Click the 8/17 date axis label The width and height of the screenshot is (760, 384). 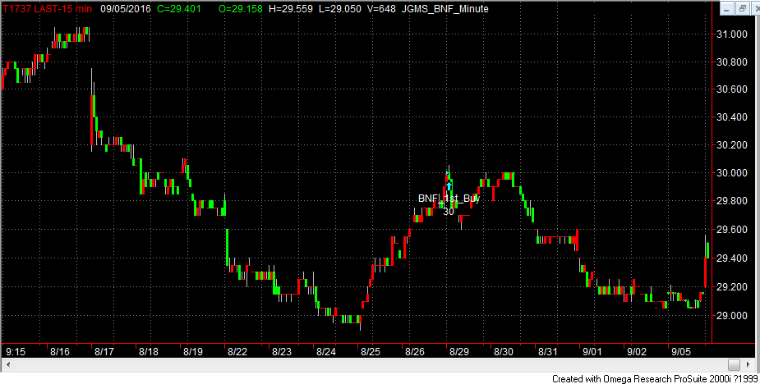click(x=104, y=351)
